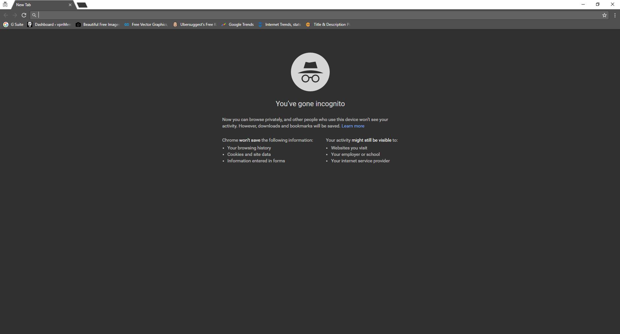Click the forward navigation arrow
The width and height of the screenshot is (620, 334).
point(15,15)
